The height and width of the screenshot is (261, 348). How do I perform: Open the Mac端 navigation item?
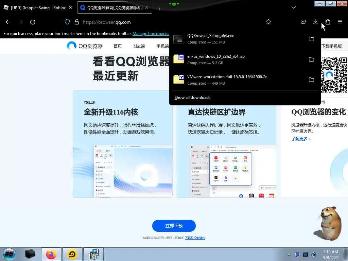pos(139,46)
